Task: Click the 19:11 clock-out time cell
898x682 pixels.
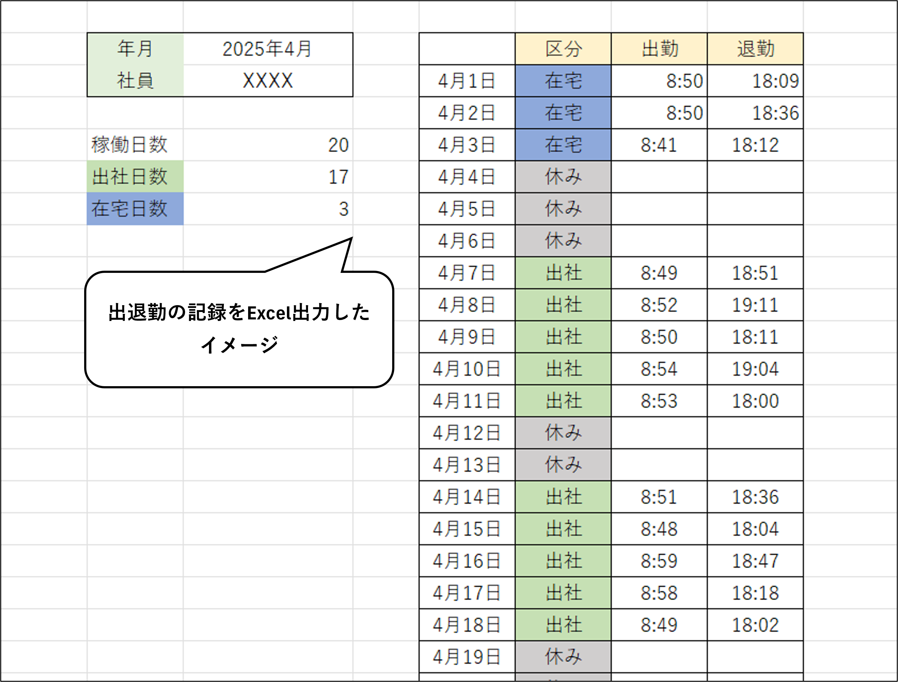Action: pos(755,305)
